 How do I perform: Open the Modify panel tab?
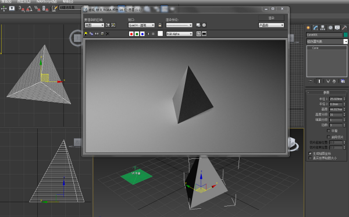point(316,27)
